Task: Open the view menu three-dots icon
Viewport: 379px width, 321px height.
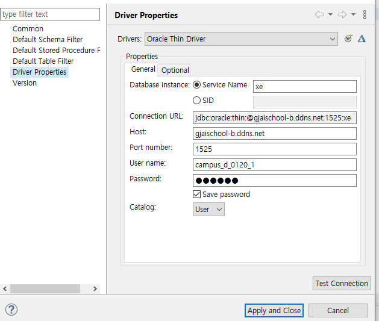Action: tap(365, 14)
